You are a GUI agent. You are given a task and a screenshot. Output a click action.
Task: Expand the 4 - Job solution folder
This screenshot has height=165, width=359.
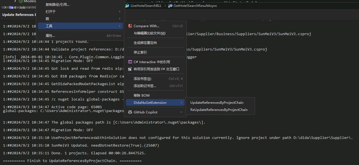click(x=5, y=7)
